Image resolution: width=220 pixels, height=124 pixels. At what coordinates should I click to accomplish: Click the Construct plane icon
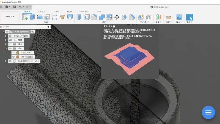[x=159, y=17]
